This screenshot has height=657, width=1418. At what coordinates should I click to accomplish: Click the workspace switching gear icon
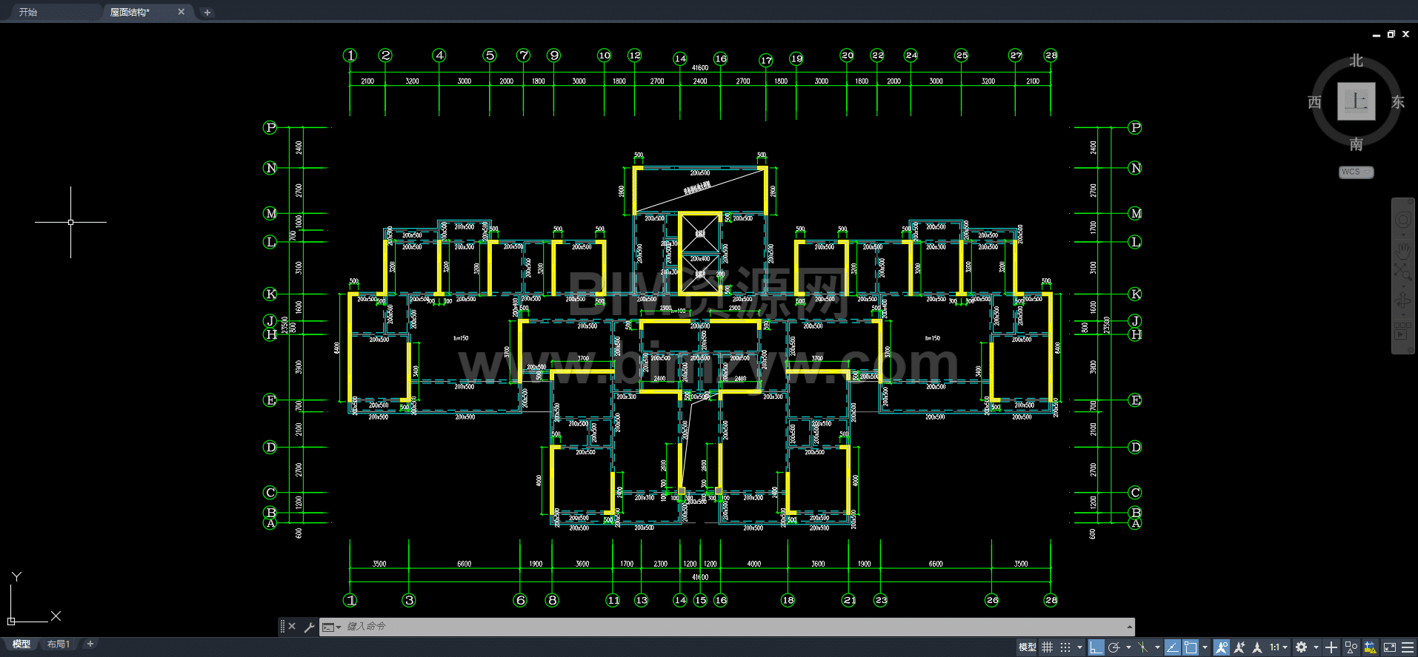pyautogui.click(x=1301, y=647)
